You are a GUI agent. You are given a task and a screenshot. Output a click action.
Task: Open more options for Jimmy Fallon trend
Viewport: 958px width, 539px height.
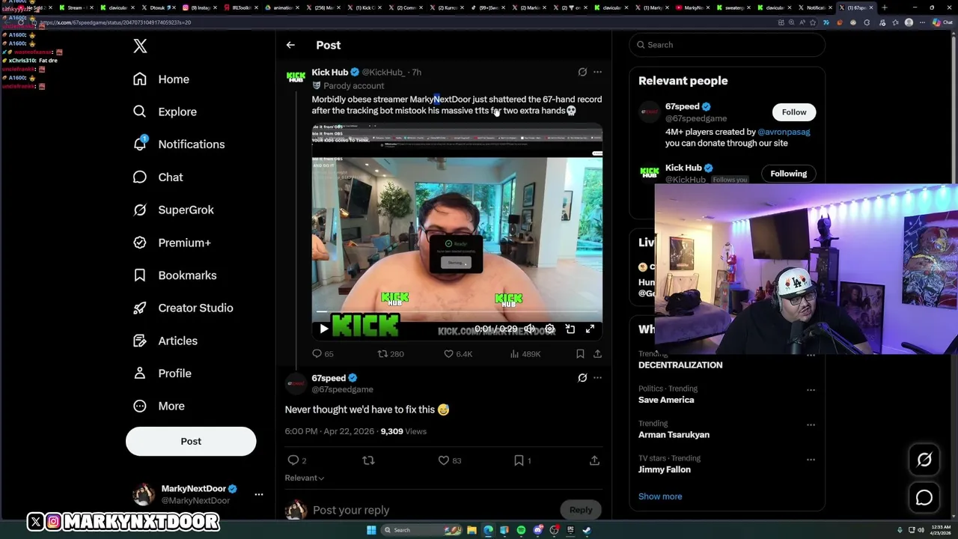811,460
